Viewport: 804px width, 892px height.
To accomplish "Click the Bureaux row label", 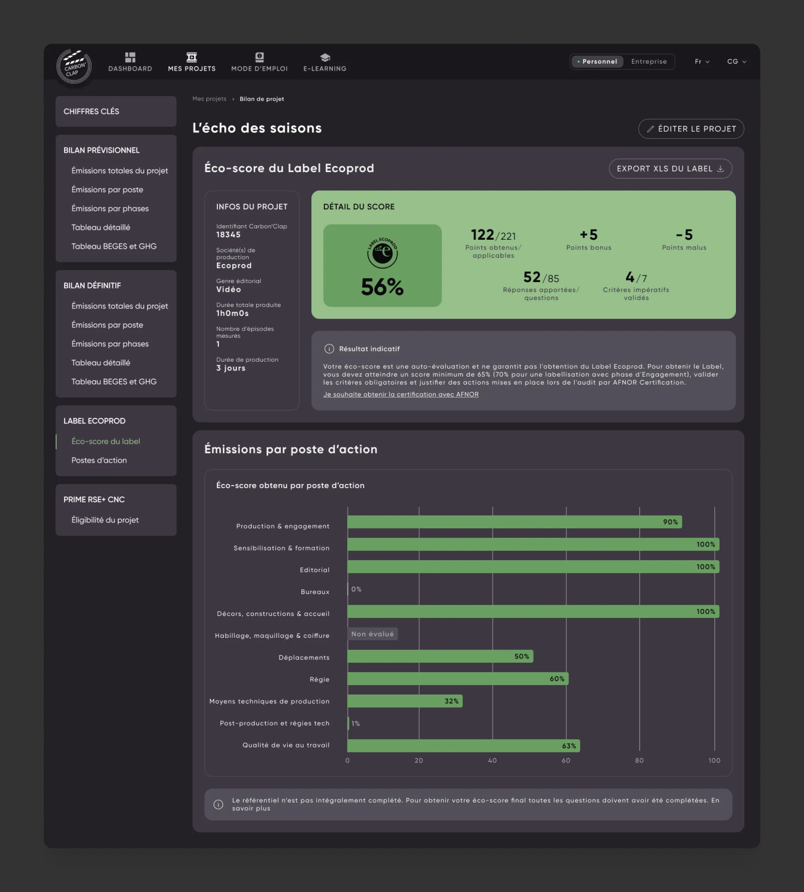I will point(315,592).
